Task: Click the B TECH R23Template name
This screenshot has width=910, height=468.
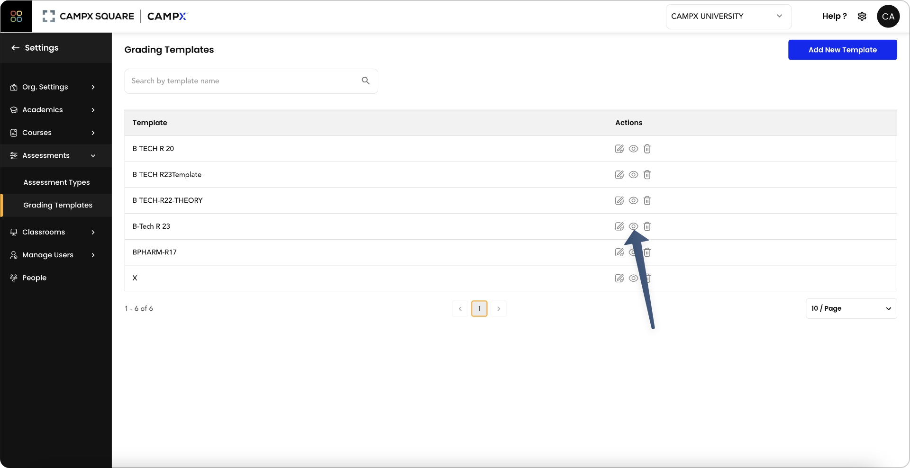Action: tap(167, 175)
